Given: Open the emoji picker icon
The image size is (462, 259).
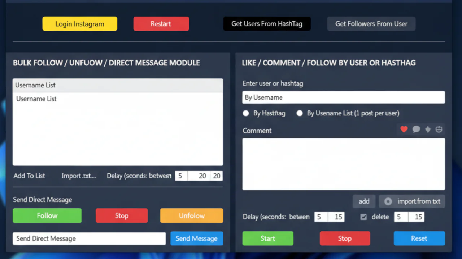Looking at the screenshot, I should click(x=439, y=129).
